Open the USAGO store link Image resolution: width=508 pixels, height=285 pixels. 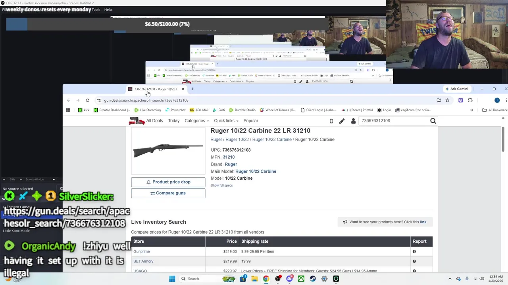pos(140,271)
